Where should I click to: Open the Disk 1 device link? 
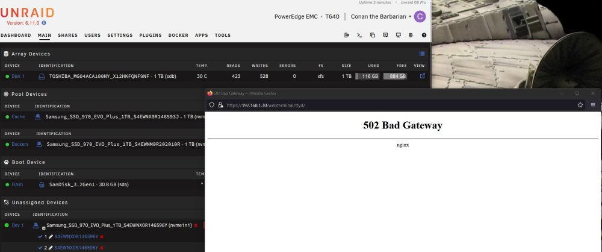pos(18,77)
